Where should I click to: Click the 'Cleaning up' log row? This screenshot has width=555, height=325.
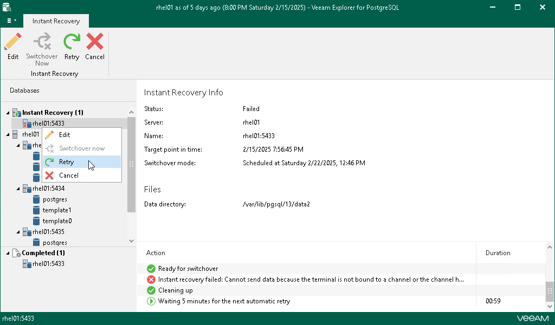pyautogui.click(x=341, y=290)
